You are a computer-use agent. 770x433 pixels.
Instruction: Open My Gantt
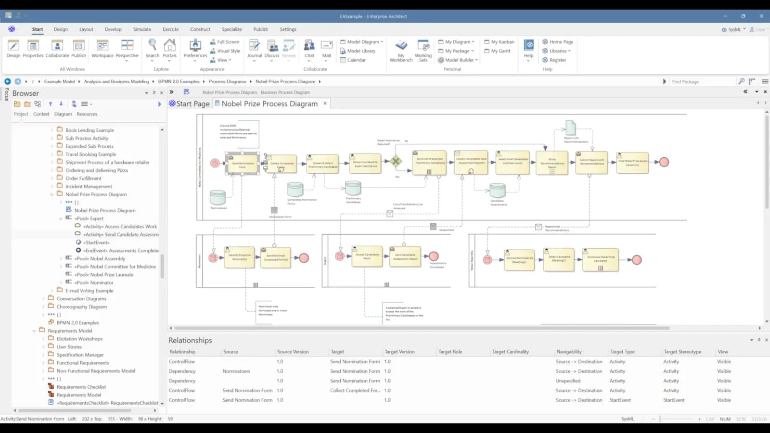click(x=497, y=51)
